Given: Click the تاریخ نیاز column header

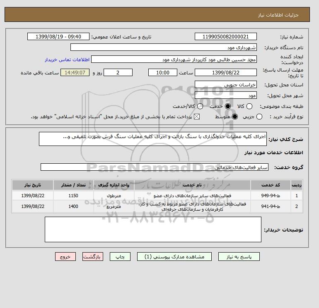Looking at the screenshot, I should click(x=33, y=185).
